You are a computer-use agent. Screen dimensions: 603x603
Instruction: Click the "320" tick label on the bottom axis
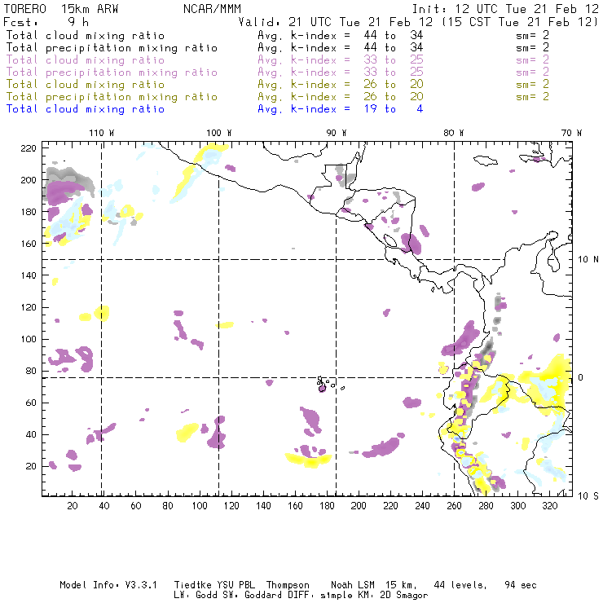549,506
